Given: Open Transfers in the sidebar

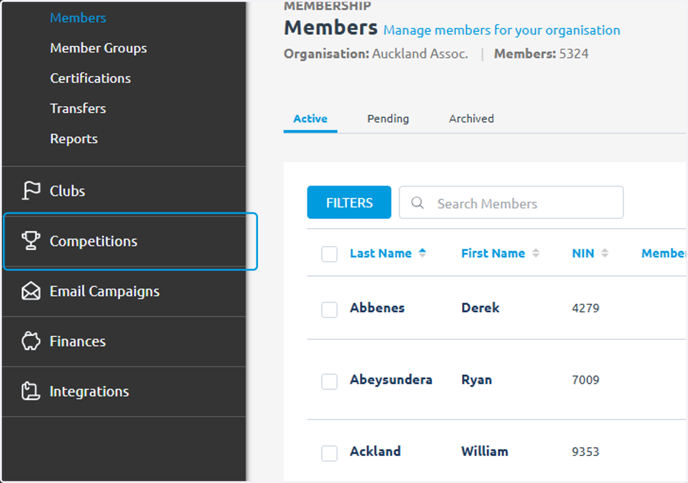Looking at the screenshot, I should coord(78,108).
